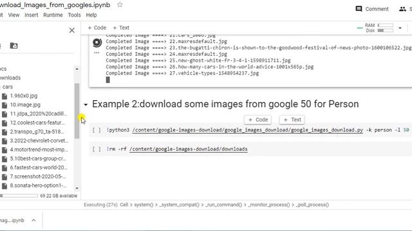The image size is (412, 231).
Task: Open file 3.2022-chevrolet-corvet...
Action: [39, 141]
